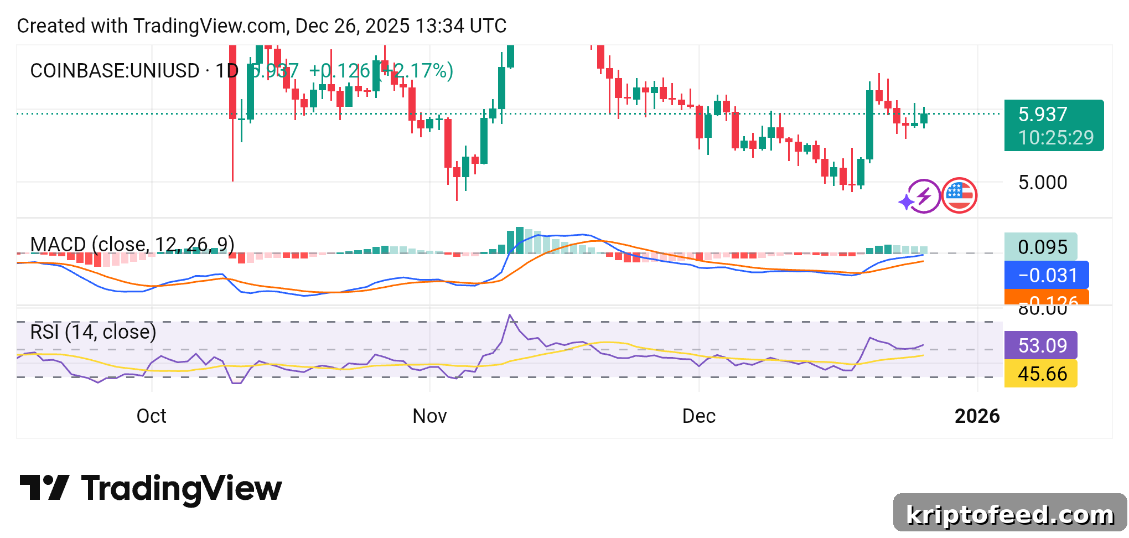Click the Oct label on time axis
Viewport: 1129px width, 538px height.
click(151, 416)
